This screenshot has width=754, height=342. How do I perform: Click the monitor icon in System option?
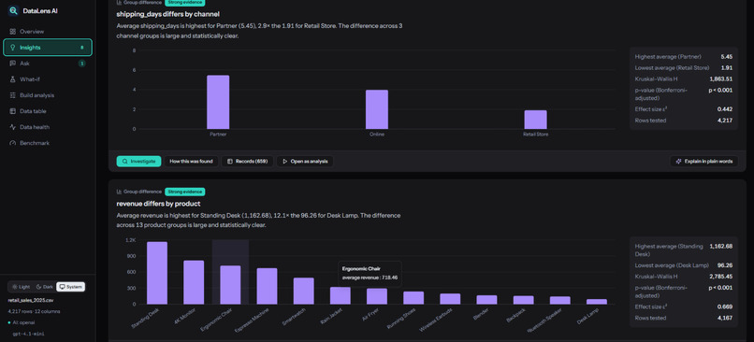point(62,287)
